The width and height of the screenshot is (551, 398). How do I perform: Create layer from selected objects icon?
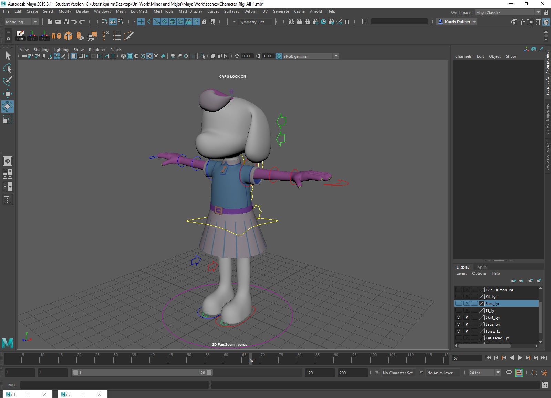(x=539, y=281)
